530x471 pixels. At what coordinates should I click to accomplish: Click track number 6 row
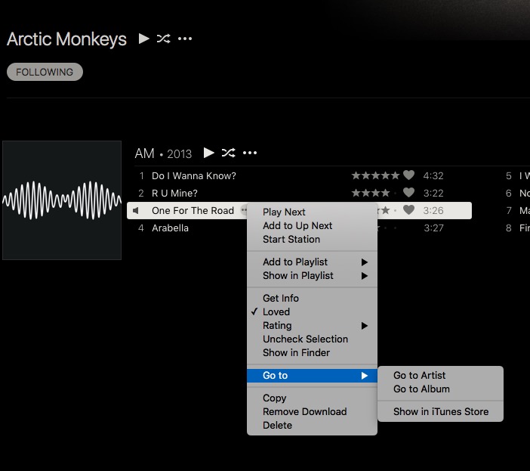[x=517, y=193]
